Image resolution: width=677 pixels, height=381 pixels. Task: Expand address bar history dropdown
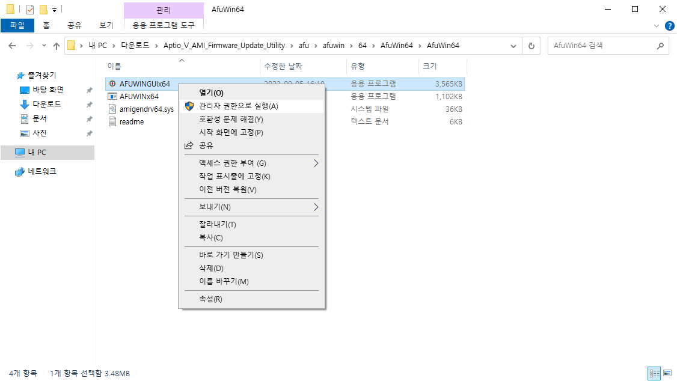click(x=513, y=46)
